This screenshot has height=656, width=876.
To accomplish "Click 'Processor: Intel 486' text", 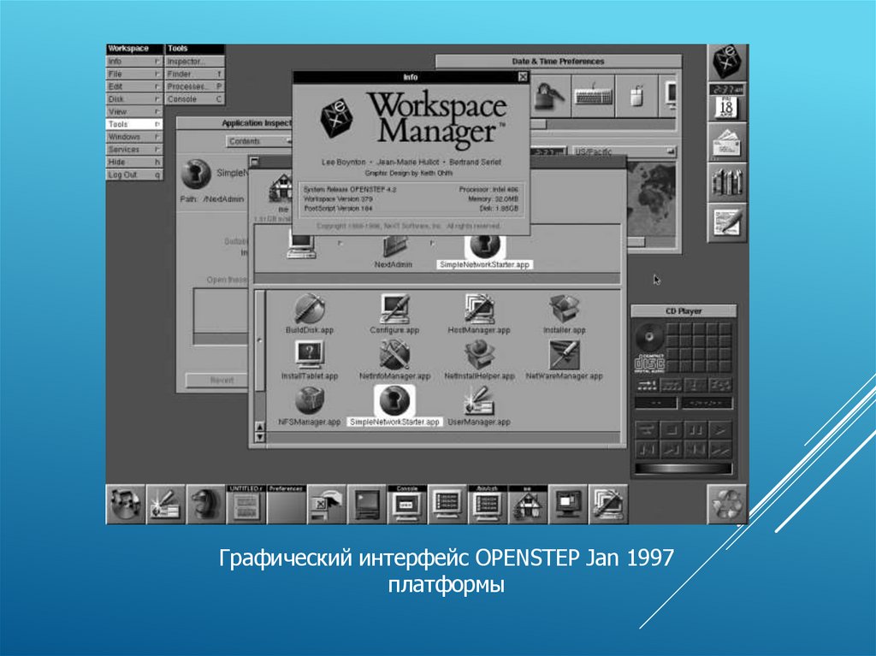I will point(488,189).
